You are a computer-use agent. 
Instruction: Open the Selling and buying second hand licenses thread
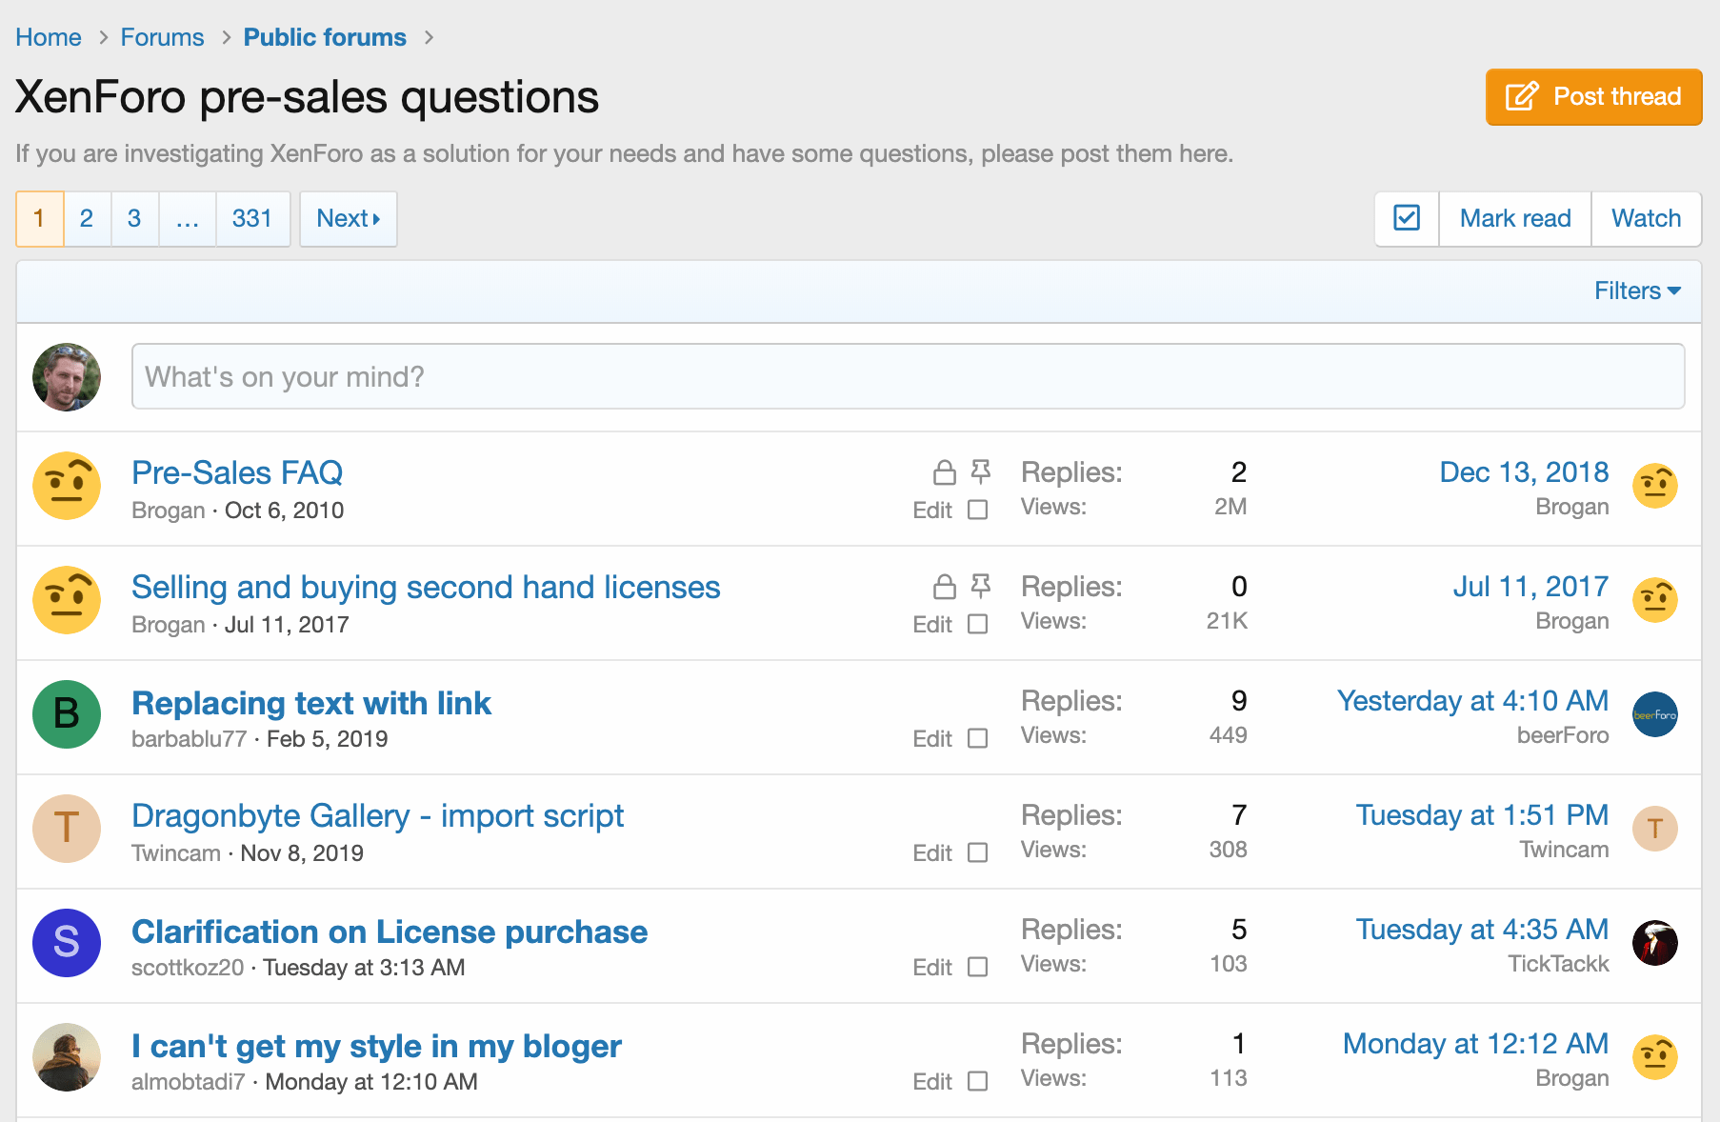[x=426, y=587]
